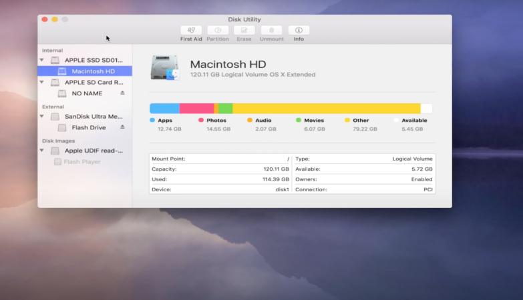Click the "6.07 GB" Movies size

315,129
